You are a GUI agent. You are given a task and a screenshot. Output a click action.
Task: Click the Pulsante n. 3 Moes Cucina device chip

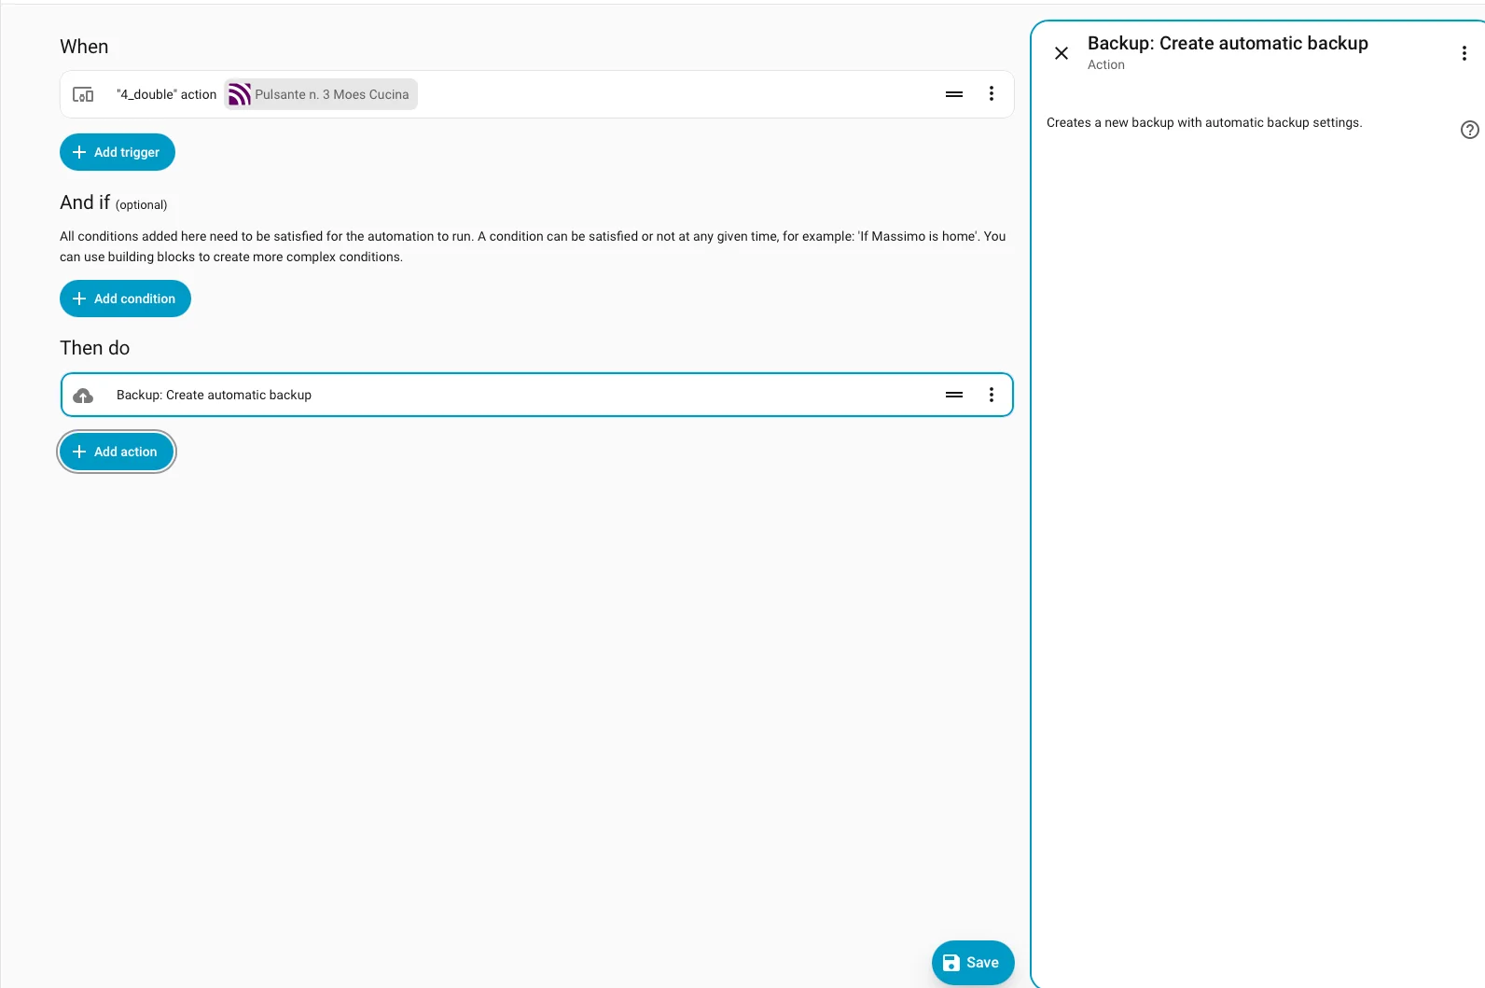coord(321,94)
